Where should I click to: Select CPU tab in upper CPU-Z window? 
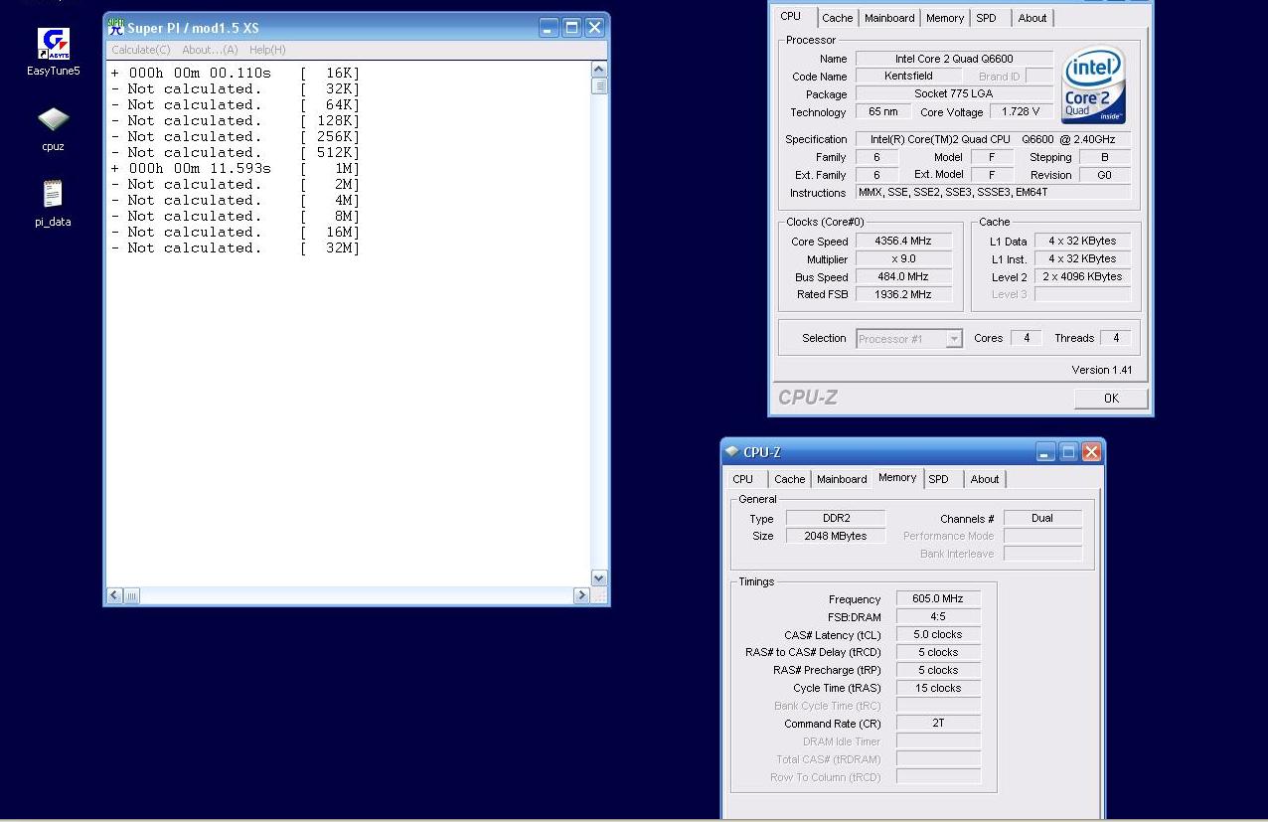[791, 17]
